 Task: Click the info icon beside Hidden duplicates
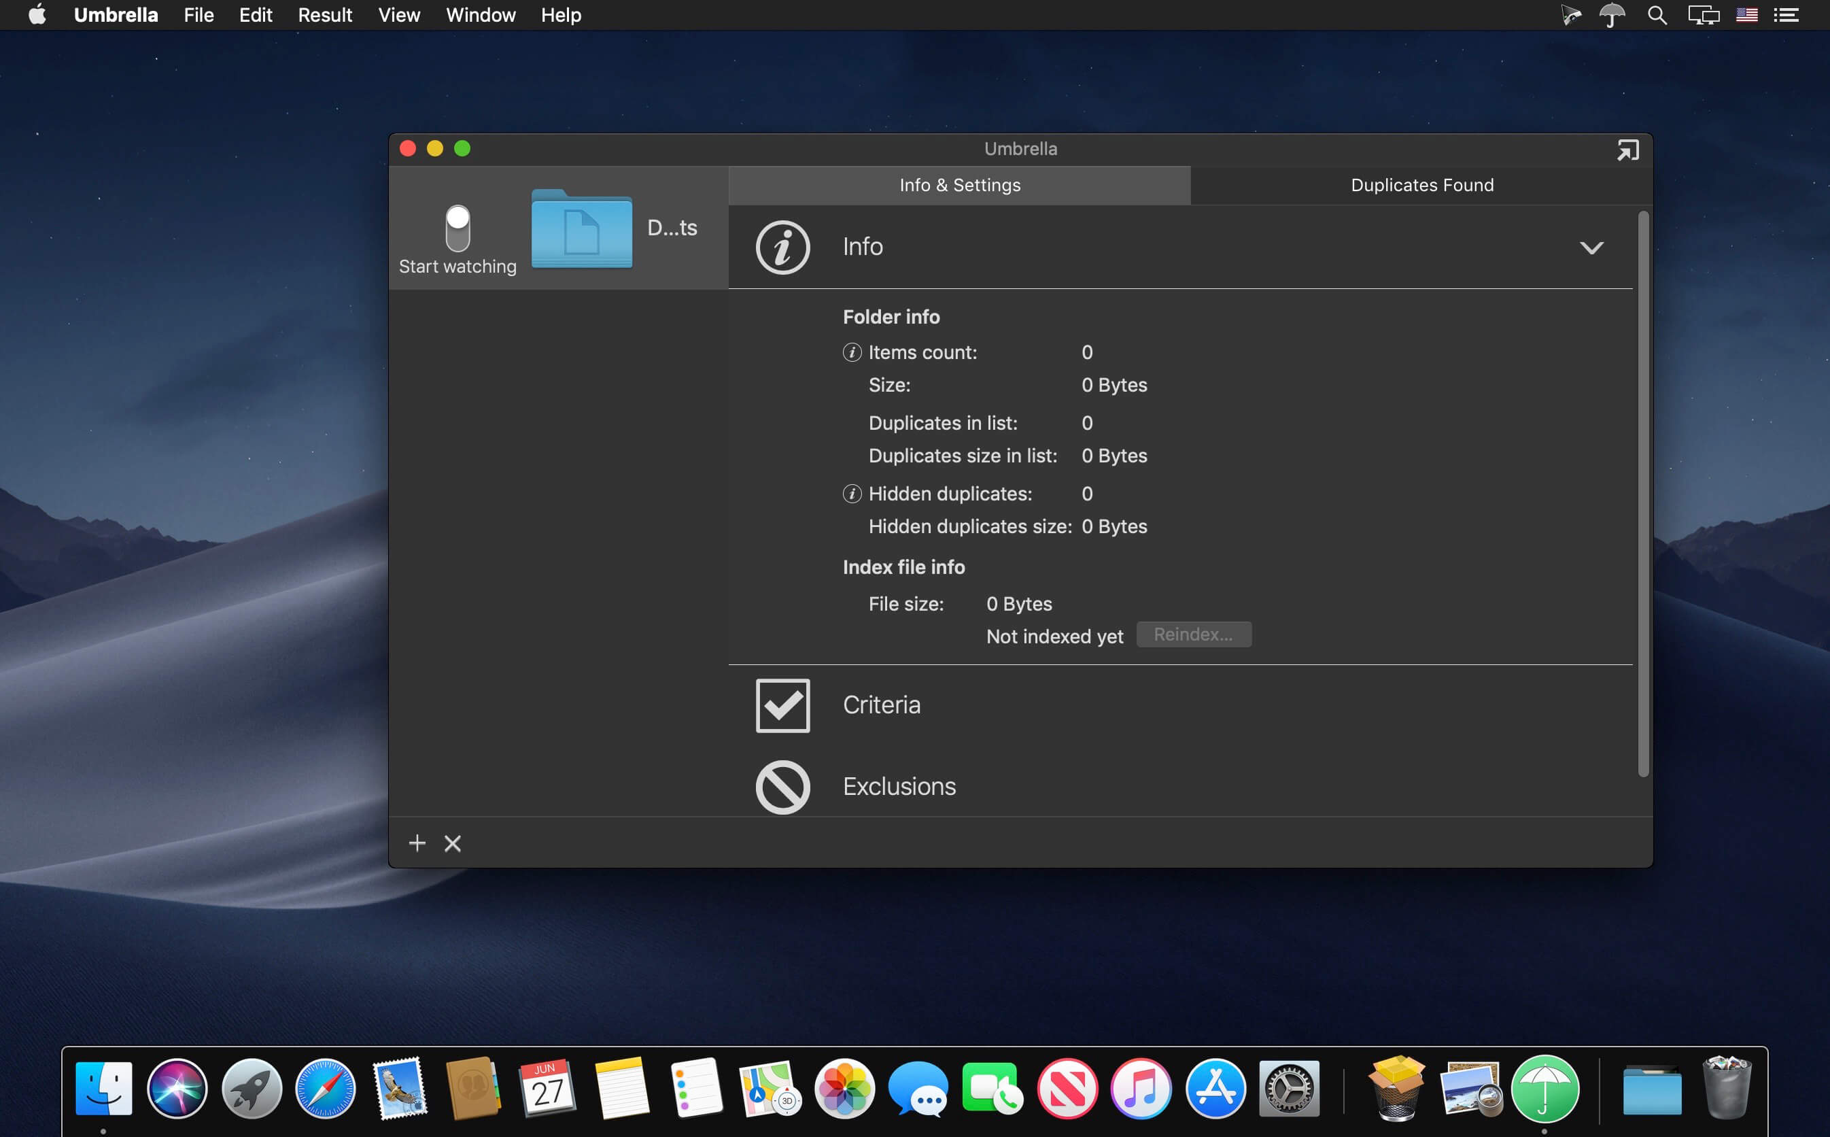click(852, 493)
